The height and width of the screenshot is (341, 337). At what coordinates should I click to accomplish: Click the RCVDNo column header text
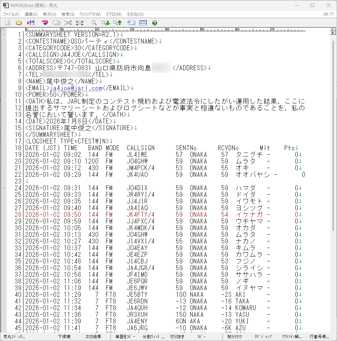[x=228, y=148]
